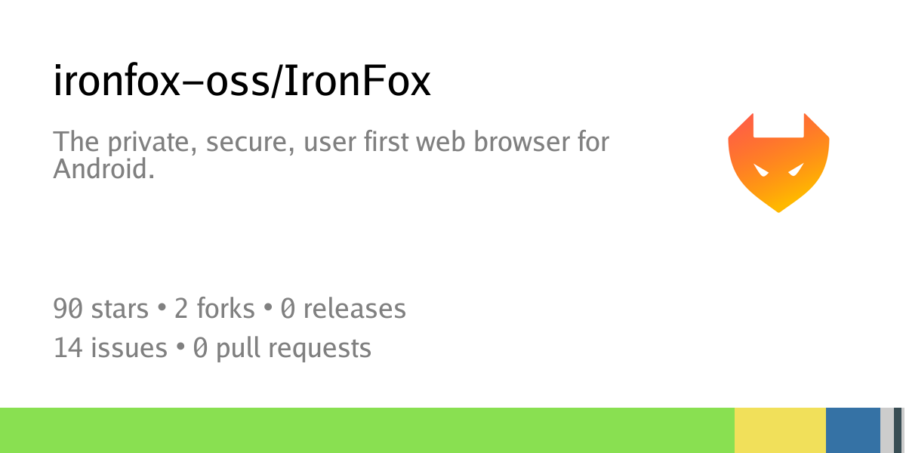Open the 14 issues stat

[110, 348]
